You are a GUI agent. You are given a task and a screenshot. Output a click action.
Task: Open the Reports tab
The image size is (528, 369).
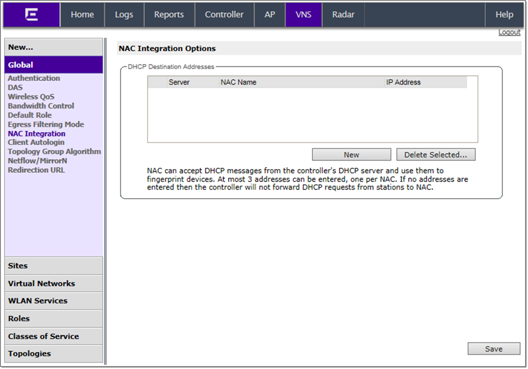tap(169, 15)
